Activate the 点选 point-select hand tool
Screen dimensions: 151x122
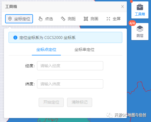tap(46, 19)
